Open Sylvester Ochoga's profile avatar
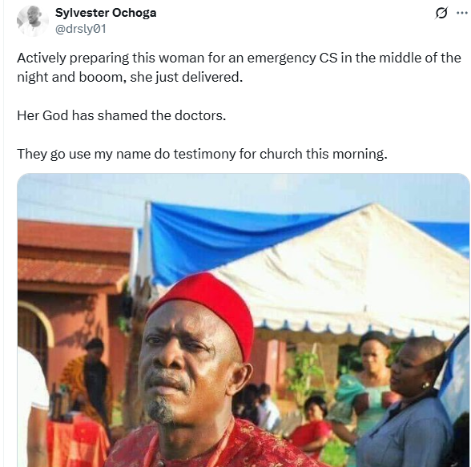The image size is (471, 467). click(x=32, y=21)
